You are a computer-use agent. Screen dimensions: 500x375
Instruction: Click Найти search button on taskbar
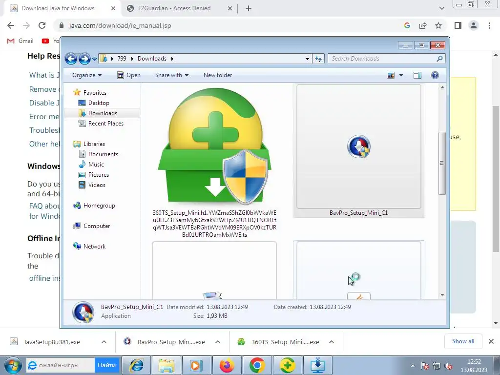click(x=106, y=365)
